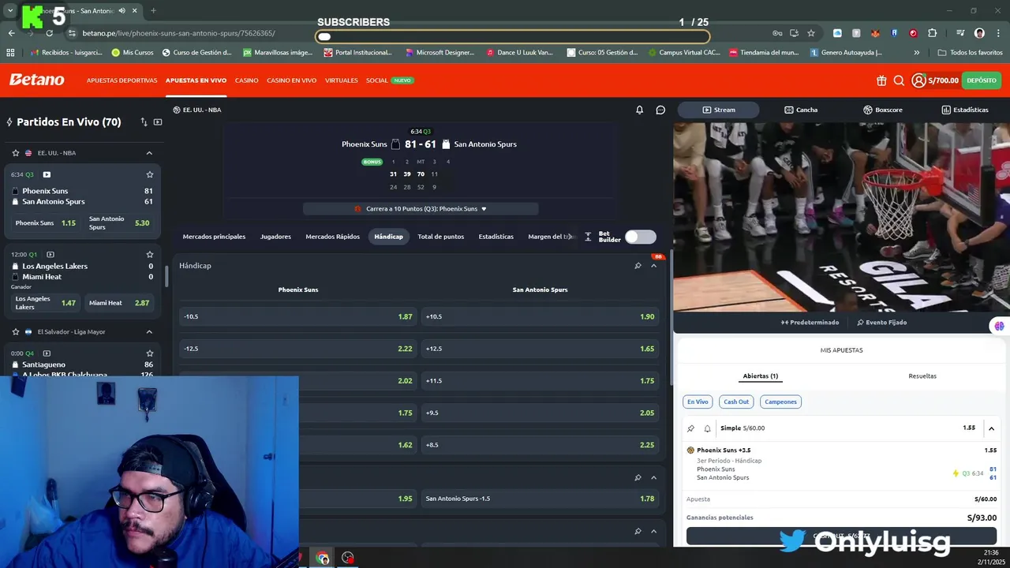Pin the Hándicap market
Viewport: 1010px width, 568px height.
click(x=638, y=266)
